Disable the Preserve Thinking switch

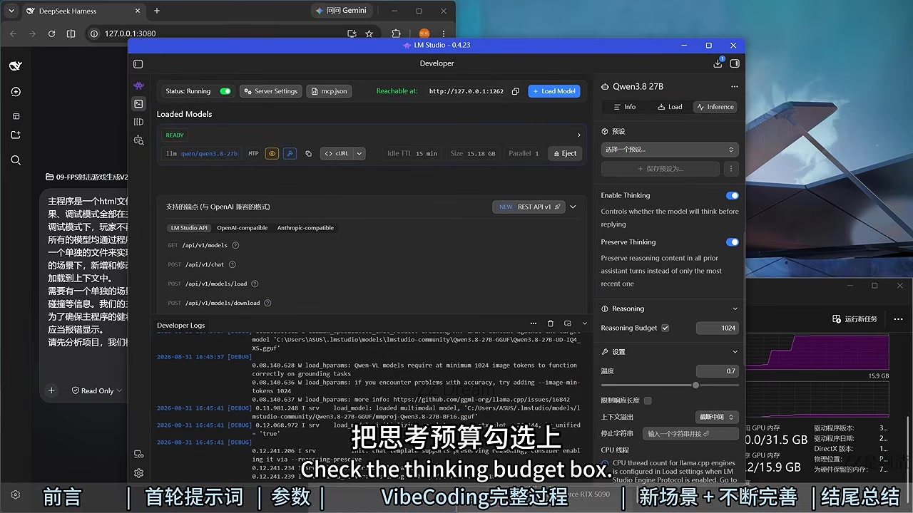[732, 242]
